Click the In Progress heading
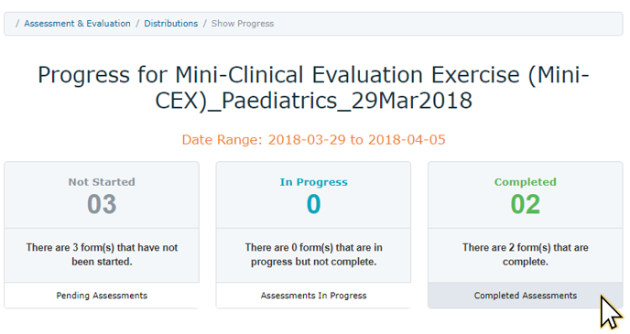630x334 pixels. (x=313, y=182)
